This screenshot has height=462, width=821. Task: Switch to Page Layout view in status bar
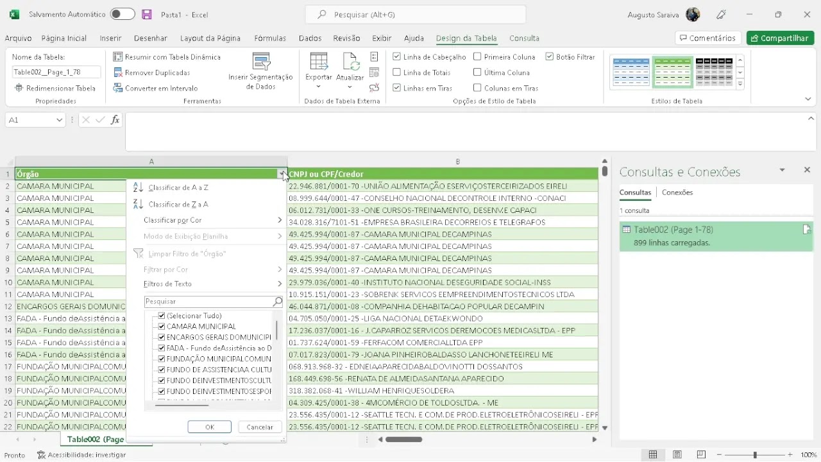point(677,455)
